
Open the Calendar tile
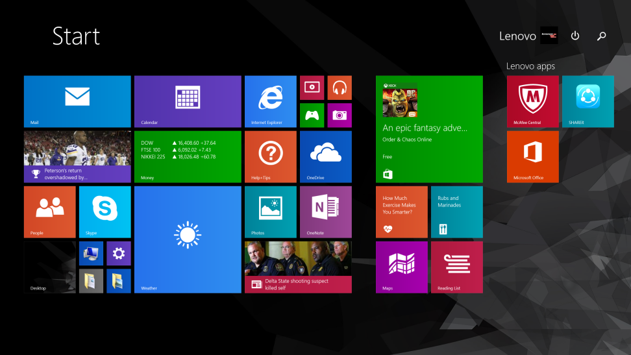tap(188, 101)
